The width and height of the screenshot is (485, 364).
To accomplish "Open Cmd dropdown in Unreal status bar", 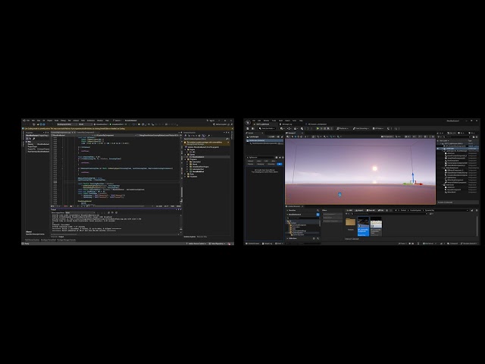I will click(x=279, y=243).
